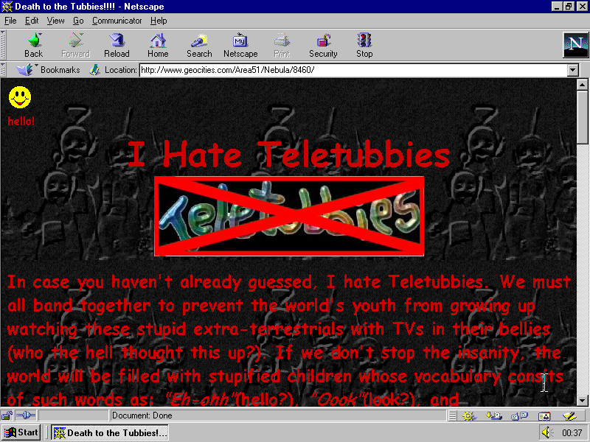Click the padlock security icon in status bar
Image resolution: width=590 pixels, height=442 pixels.
pos(7,415)
